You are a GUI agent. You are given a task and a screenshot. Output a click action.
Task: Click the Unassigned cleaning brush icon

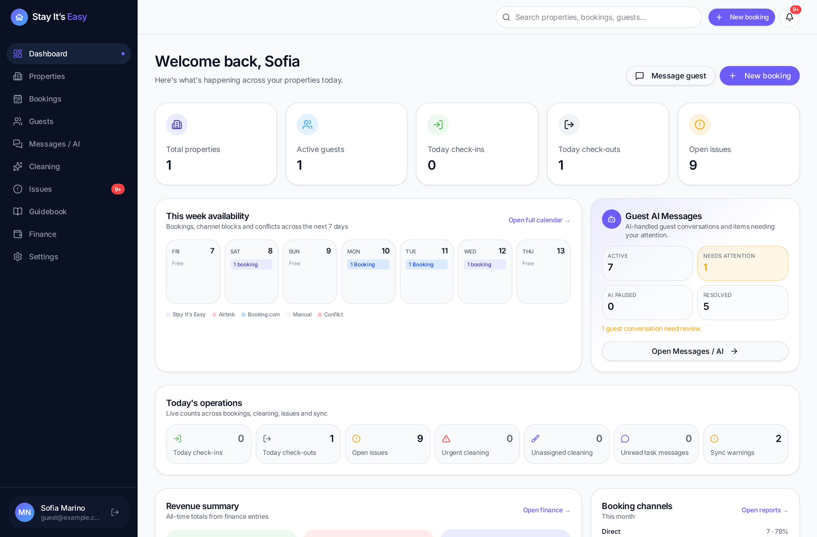535,439
